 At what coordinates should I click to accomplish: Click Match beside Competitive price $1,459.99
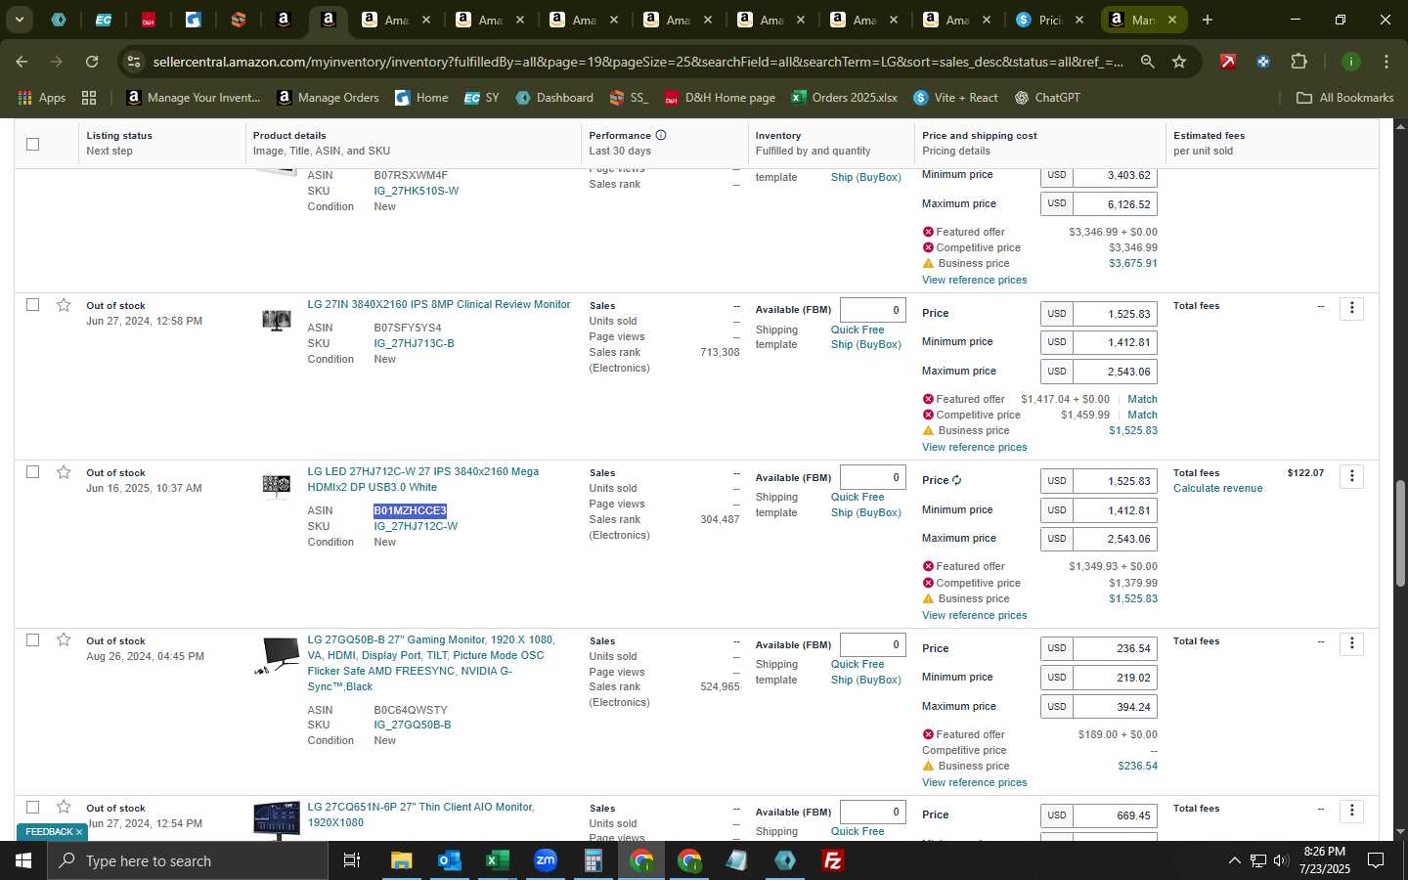tap(1142, 415)
